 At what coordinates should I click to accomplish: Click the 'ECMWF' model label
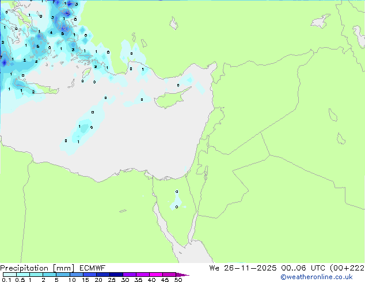click(92, 268)
